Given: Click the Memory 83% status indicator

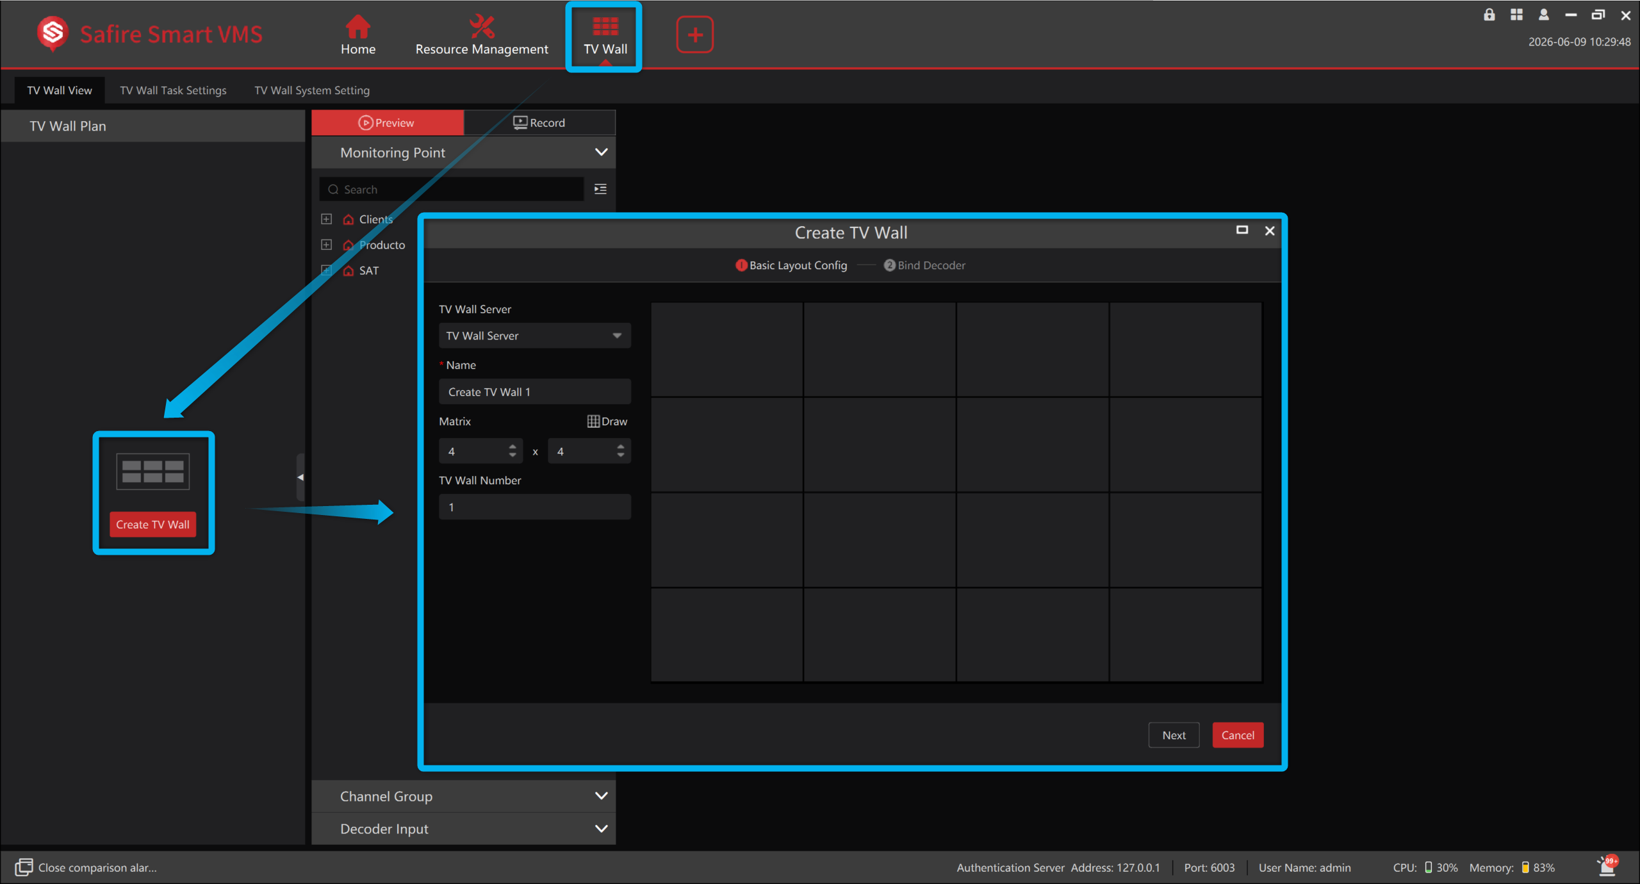Looking at the screenshot, I should [x=1512, y=867].
